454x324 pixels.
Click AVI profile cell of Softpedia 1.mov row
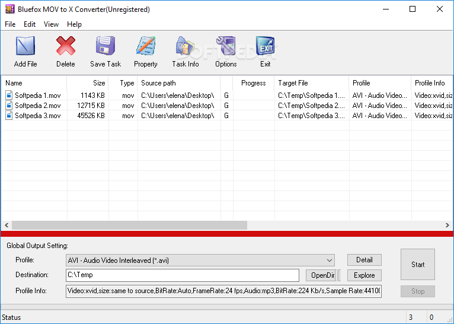pos(379,96)
